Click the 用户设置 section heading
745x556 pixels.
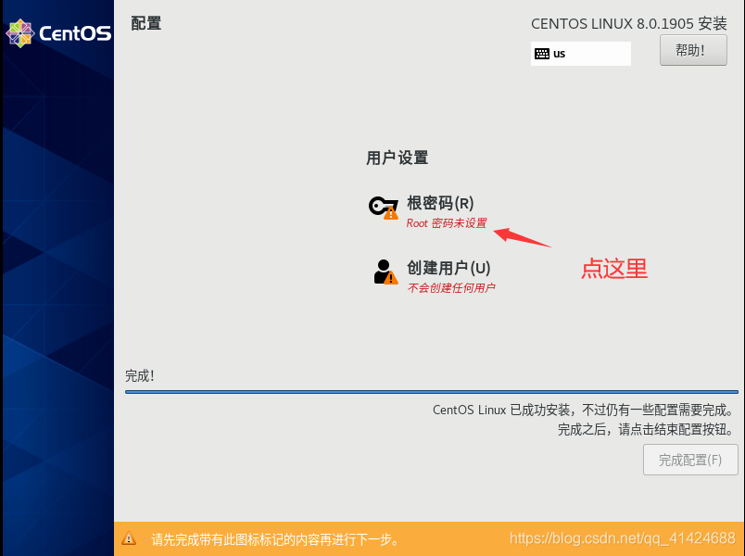398,158
